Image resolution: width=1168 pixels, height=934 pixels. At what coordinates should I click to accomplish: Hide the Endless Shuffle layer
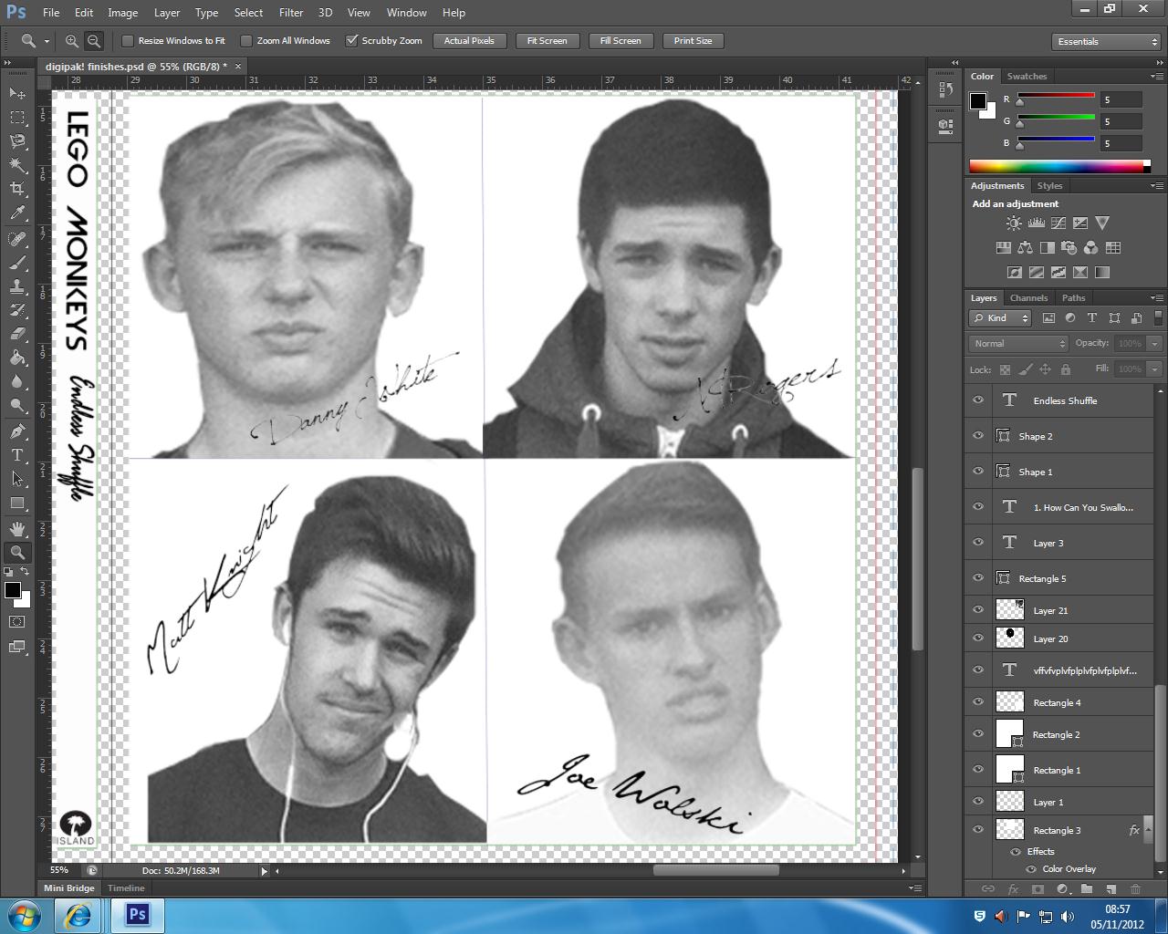[978, 400]
